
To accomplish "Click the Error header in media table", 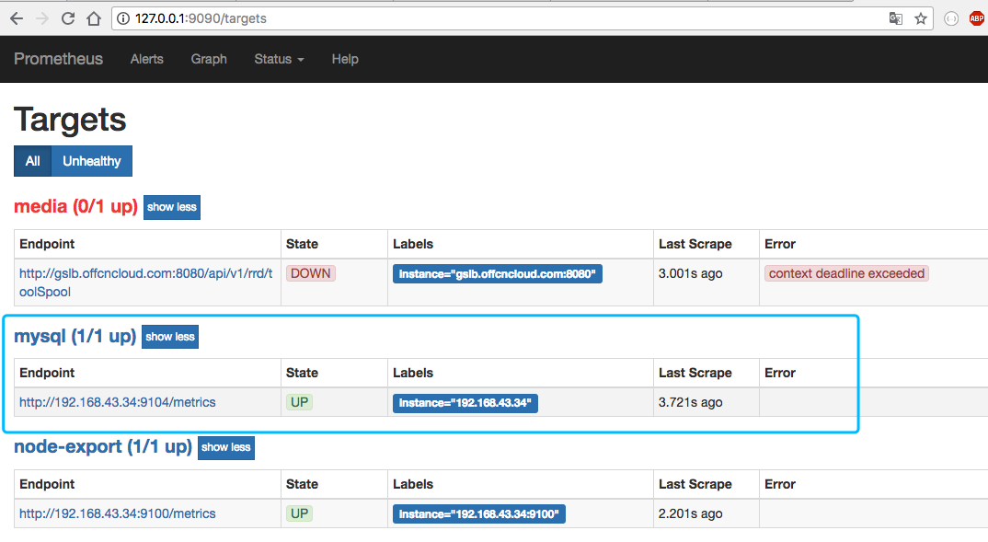I will 779,244.
